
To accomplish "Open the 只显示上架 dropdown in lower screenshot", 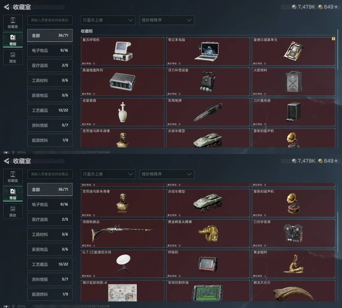I will 108,174.
